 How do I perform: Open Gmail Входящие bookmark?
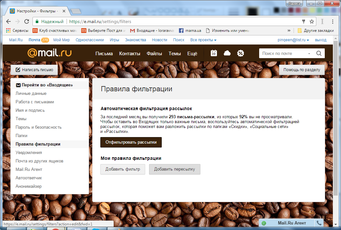152,31
